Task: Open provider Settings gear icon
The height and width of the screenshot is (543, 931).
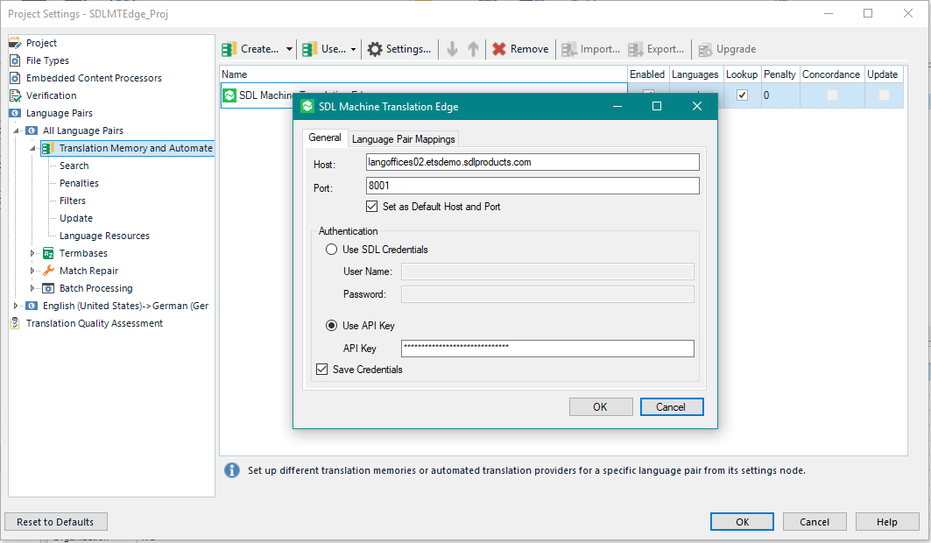Action: (375, 49)
